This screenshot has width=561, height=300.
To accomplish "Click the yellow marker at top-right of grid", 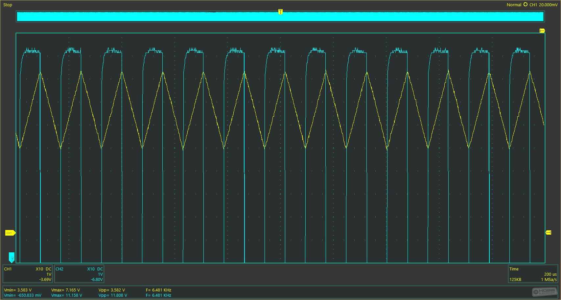I will (x=542, y=31).
